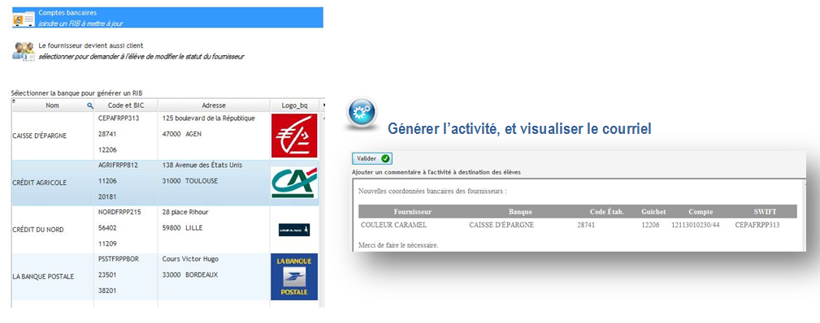Click the Comptes bancaires RIB icon
This screenshot has width=820, height=323.
24,19
